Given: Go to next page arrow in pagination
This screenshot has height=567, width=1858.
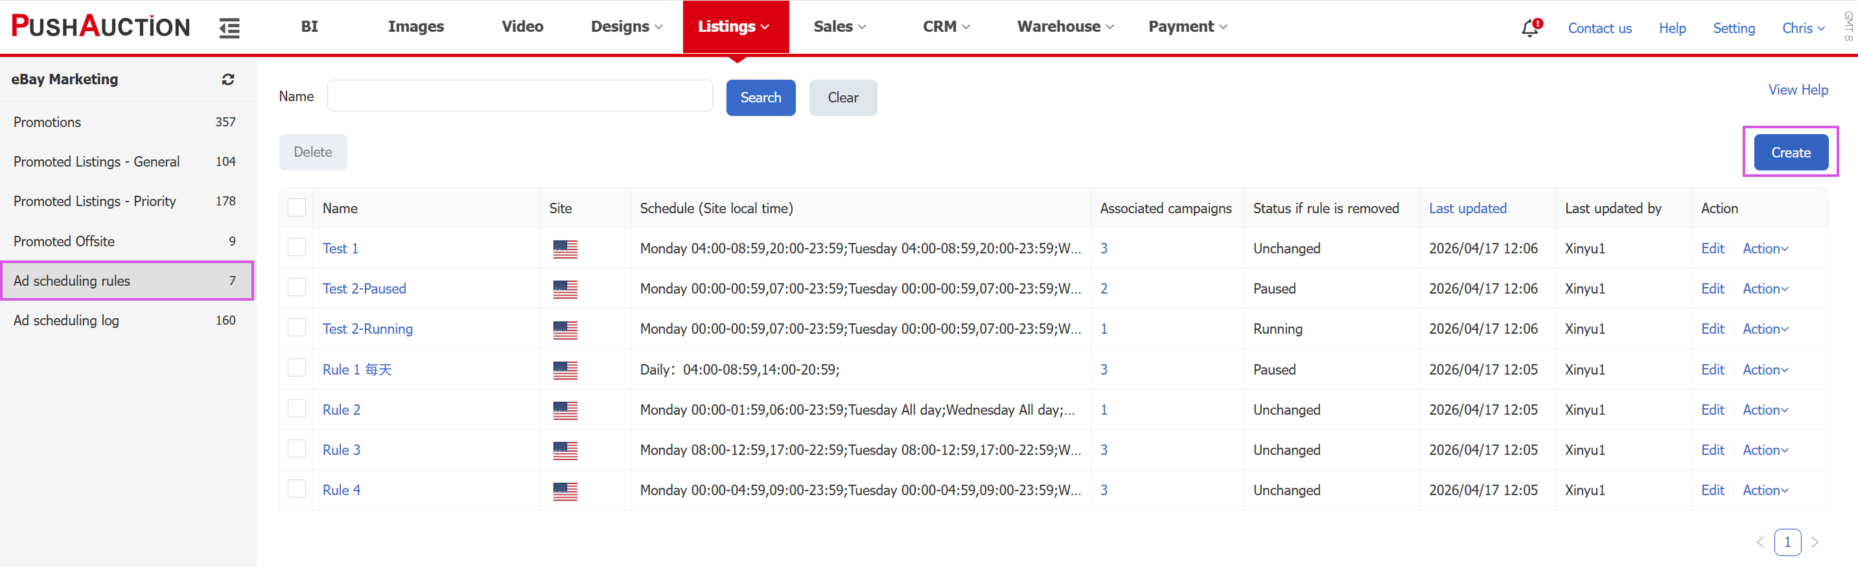Looking at the screenshot, I should 1815,542.
